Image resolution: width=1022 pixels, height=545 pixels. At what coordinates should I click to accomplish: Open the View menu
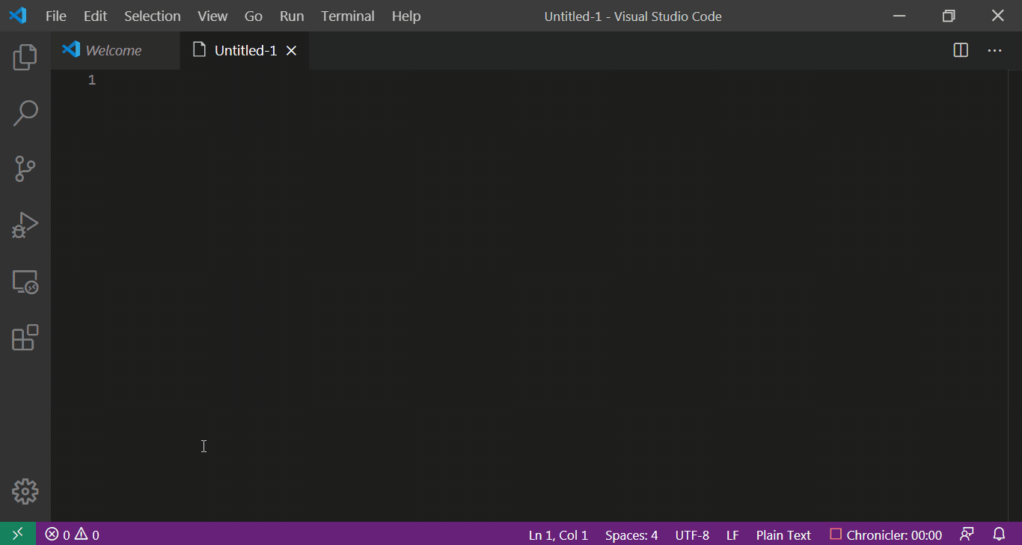(212, 16)
